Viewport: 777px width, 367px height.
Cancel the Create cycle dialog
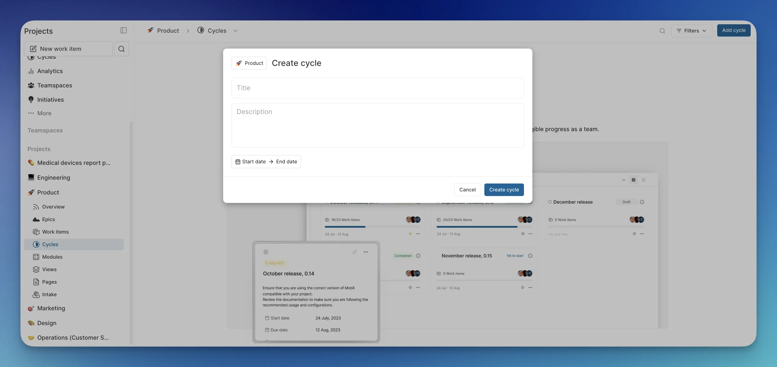coord(467,190)
